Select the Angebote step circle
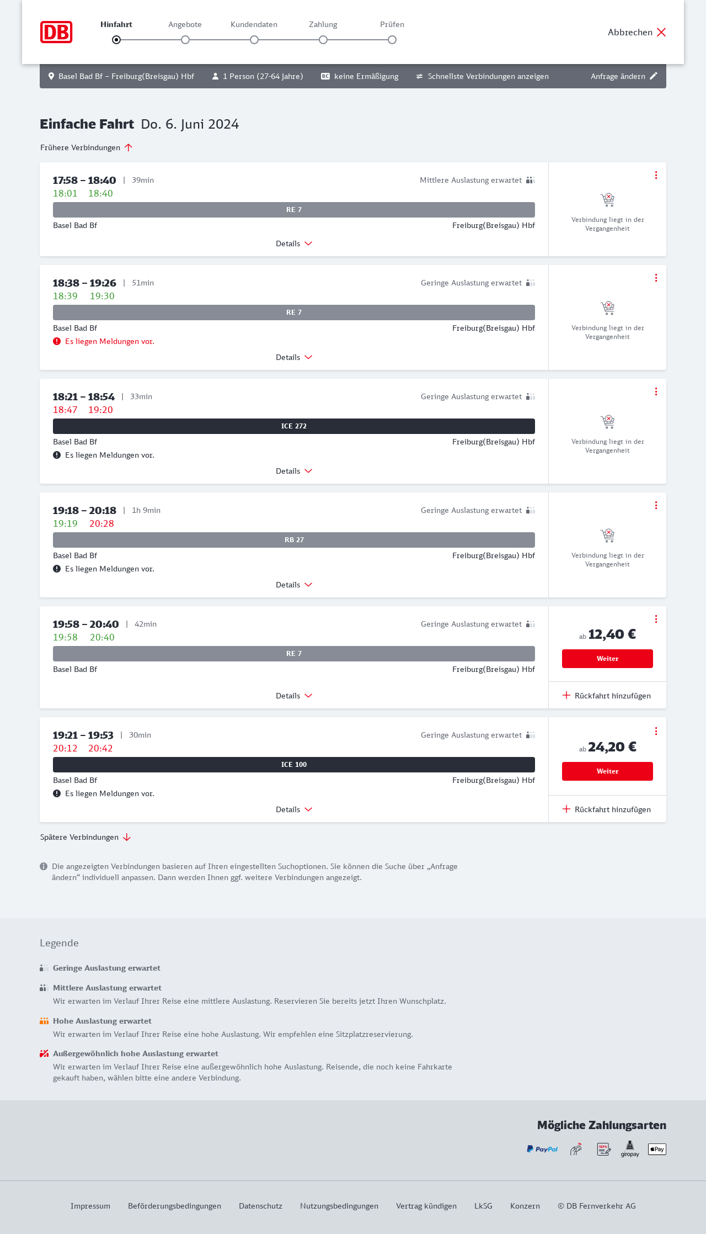 185,40
